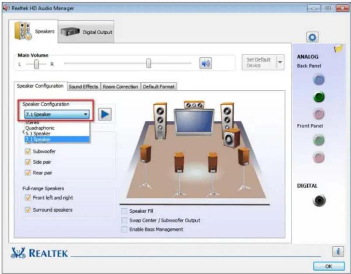Open the Sound Effects tab
The image size is (351, 274).
(84, 87)
